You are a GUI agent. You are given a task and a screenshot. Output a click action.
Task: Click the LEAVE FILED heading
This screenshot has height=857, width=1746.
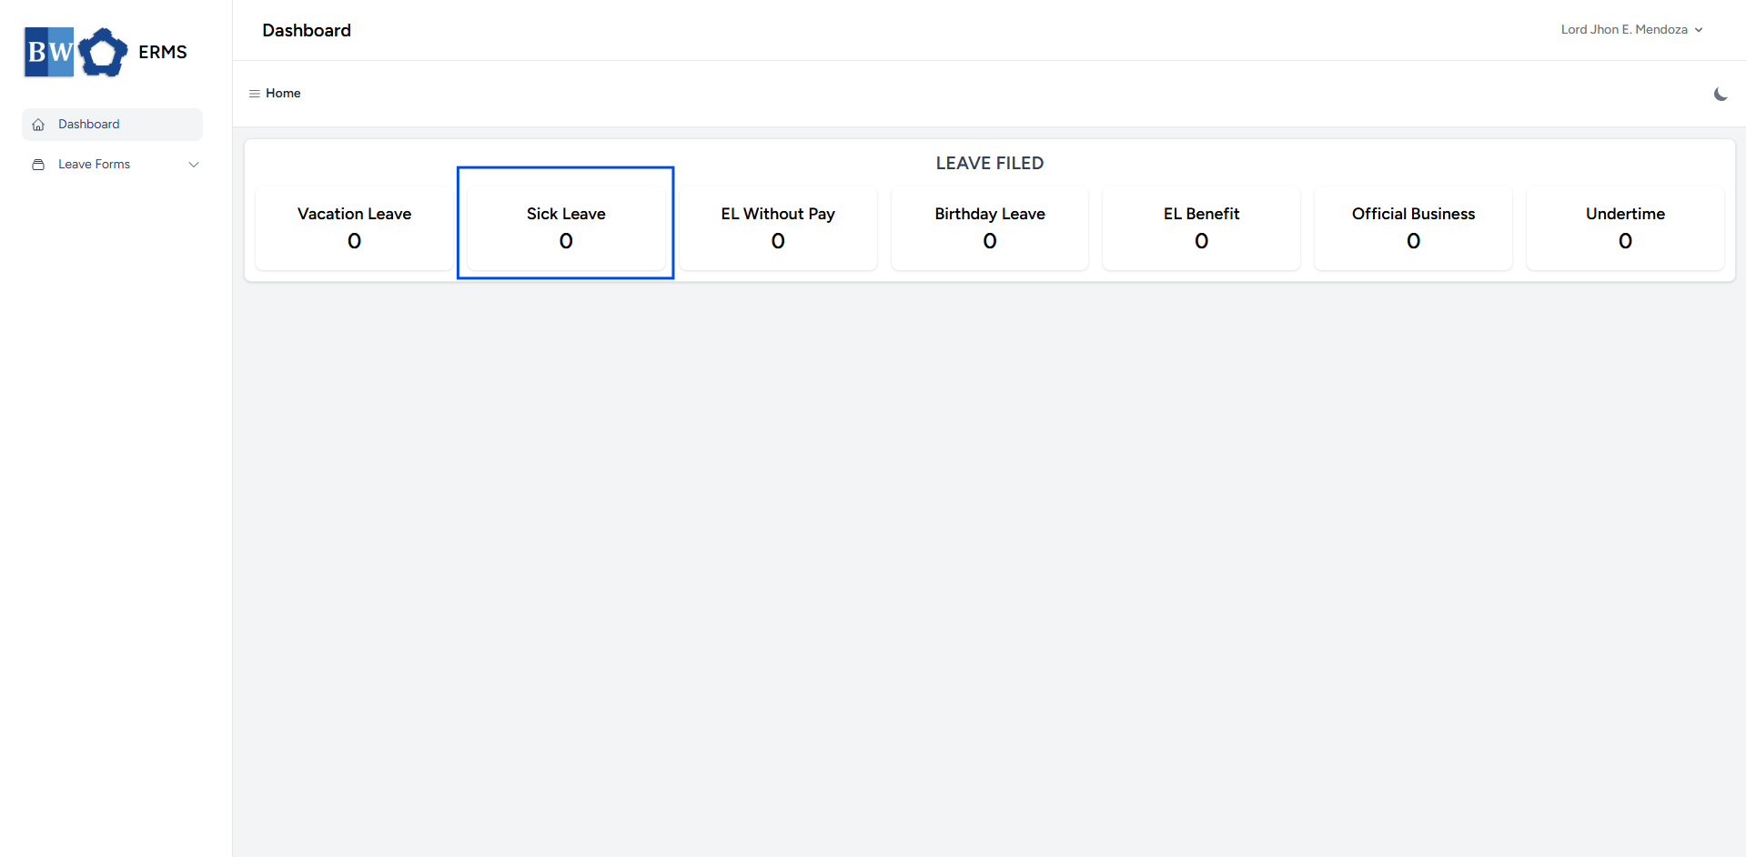tap(990, 164)
